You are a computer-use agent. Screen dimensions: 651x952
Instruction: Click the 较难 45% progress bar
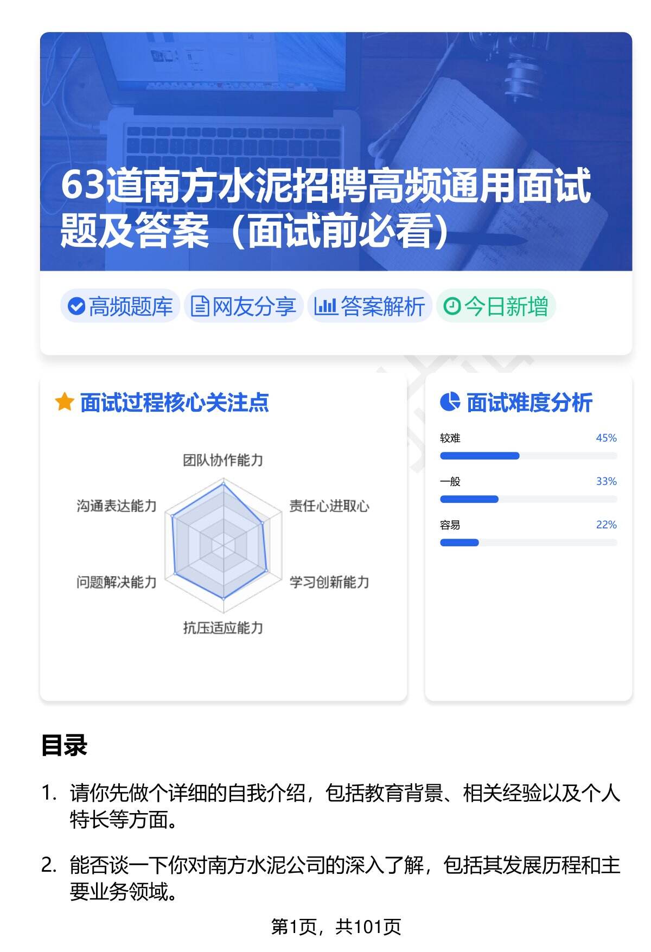click(528, 456)
